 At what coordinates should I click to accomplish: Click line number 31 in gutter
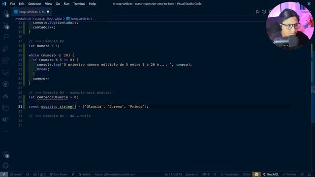point(20,107)
